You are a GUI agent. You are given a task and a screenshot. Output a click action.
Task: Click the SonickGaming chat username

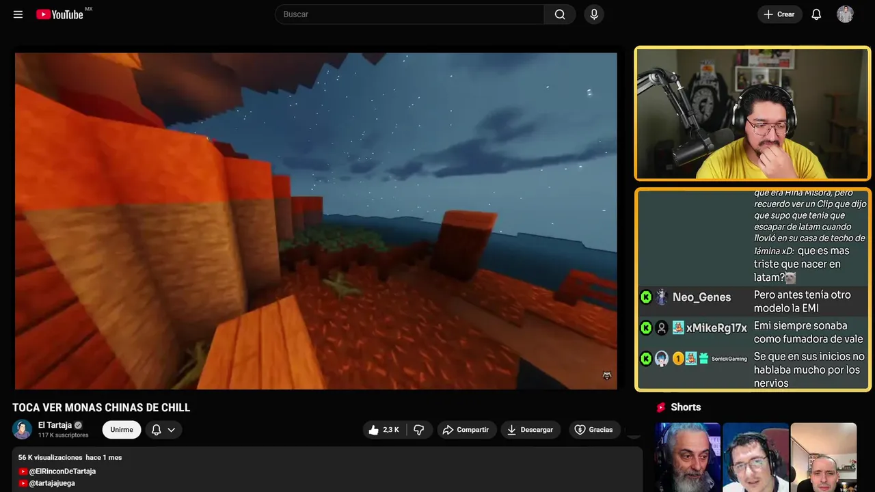coord(729,359)
